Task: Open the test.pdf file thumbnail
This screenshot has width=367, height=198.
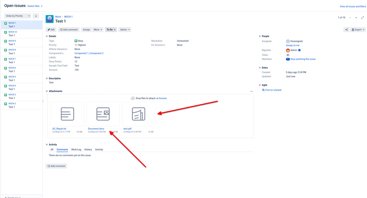Action: click(138, 114)
